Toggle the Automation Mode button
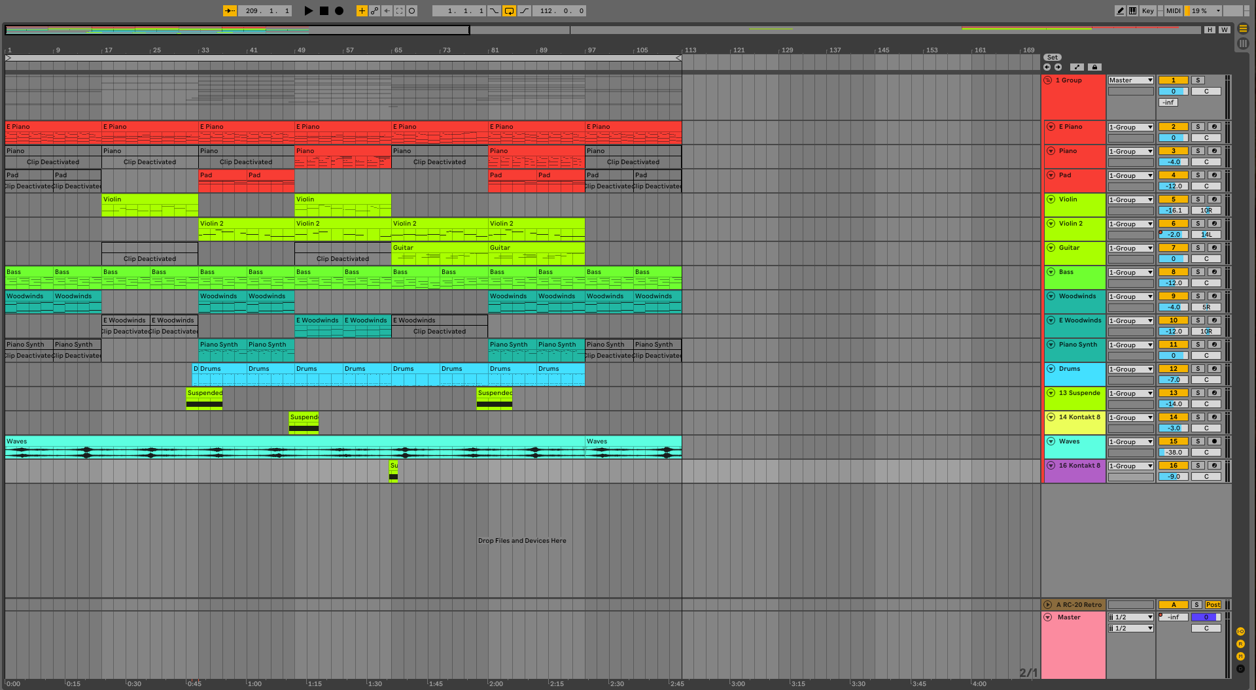 pyautogui.click(x=1077, y=67)
